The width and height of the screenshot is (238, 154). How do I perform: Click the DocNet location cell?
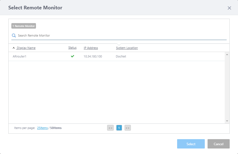(x=121, y=56)
